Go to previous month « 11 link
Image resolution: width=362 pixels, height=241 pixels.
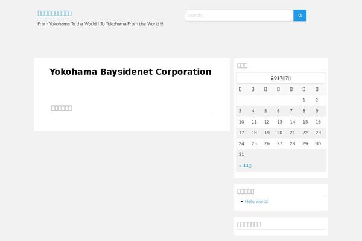tap(245, 166)
